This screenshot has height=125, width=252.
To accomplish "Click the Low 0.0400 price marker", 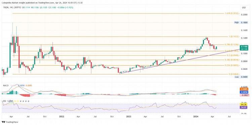I will pos(241,77).
